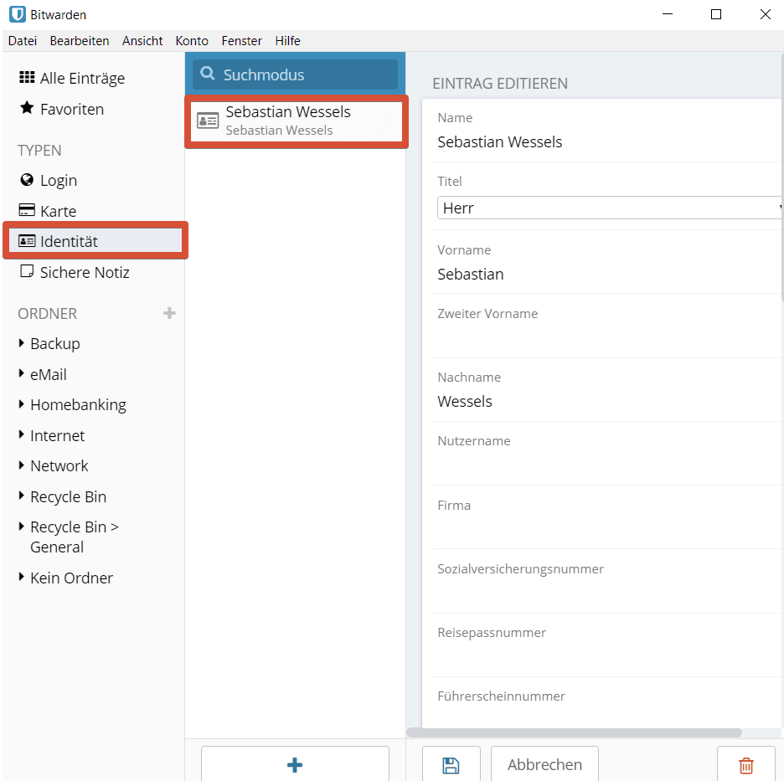Click the Reisepassnummer field

pos(606,656)
